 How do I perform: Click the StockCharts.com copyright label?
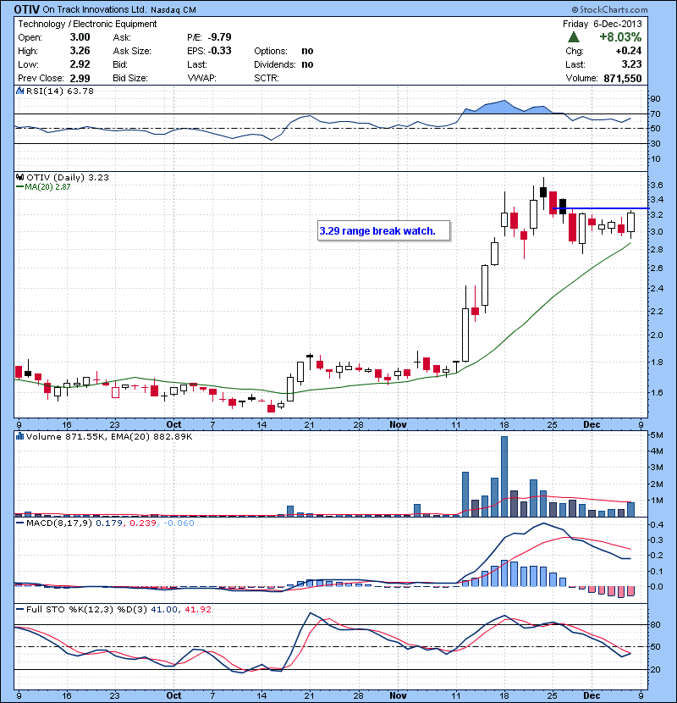610,9
